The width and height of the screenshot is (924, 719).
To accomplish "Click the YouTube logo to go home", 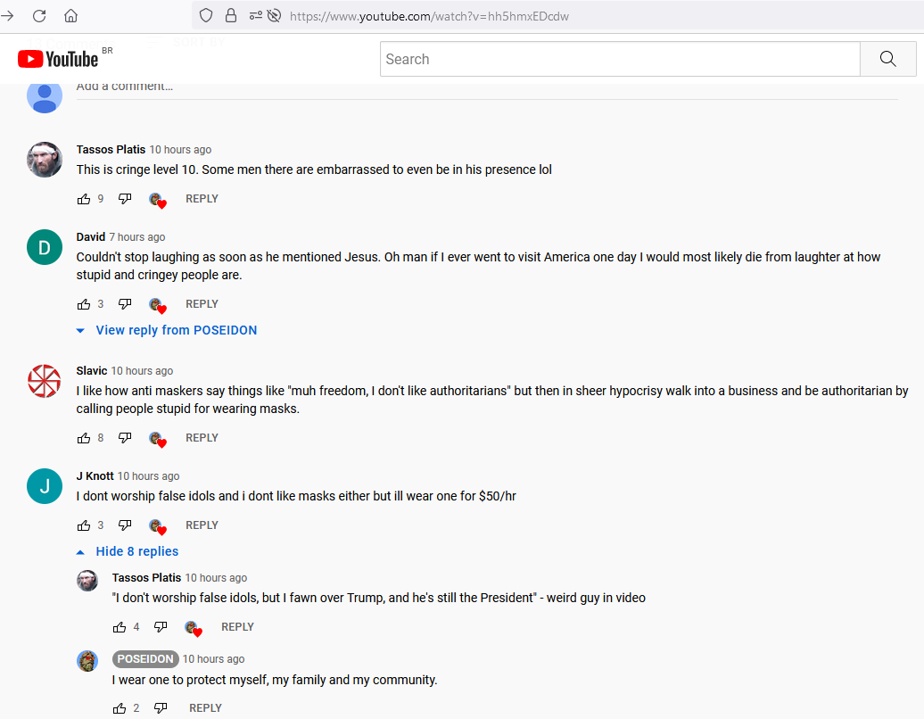I will click(58, 59).
